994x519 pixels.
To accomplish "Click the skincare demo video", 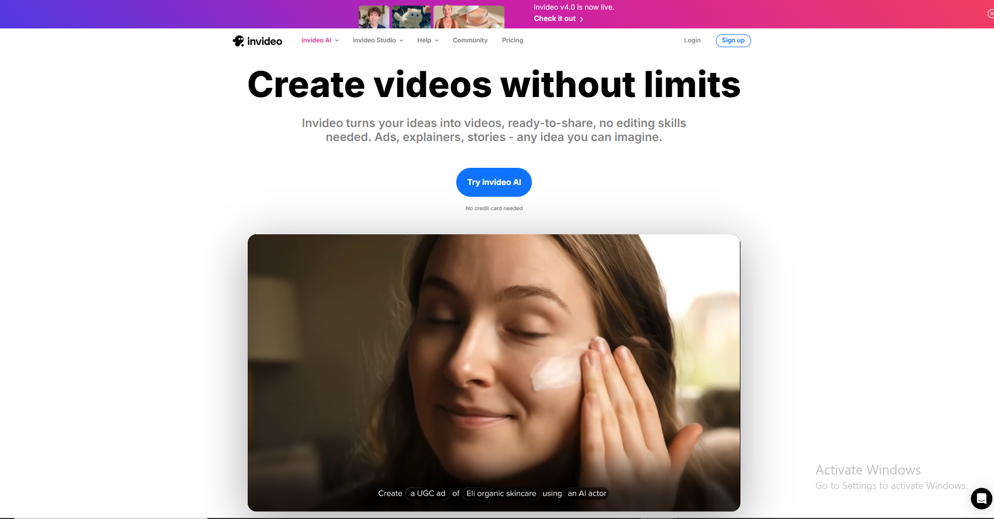I will coord(494,373).
